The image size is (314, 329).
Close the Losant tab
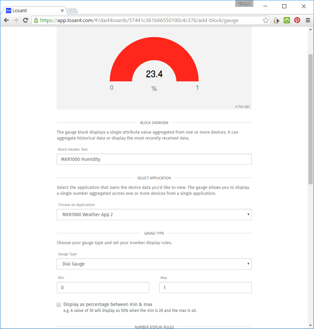[x=62, y=11]
